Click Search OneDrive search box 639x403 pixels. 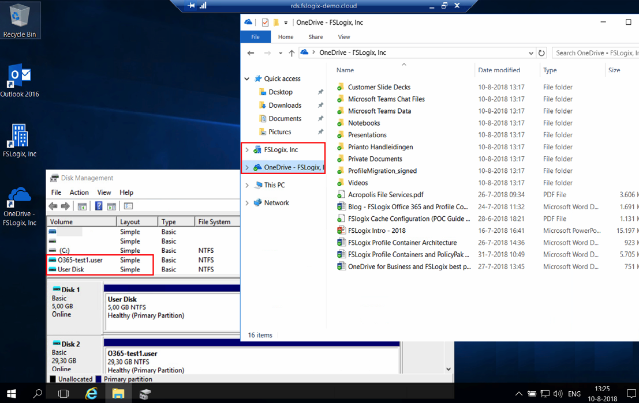click(x=595, y=53)
